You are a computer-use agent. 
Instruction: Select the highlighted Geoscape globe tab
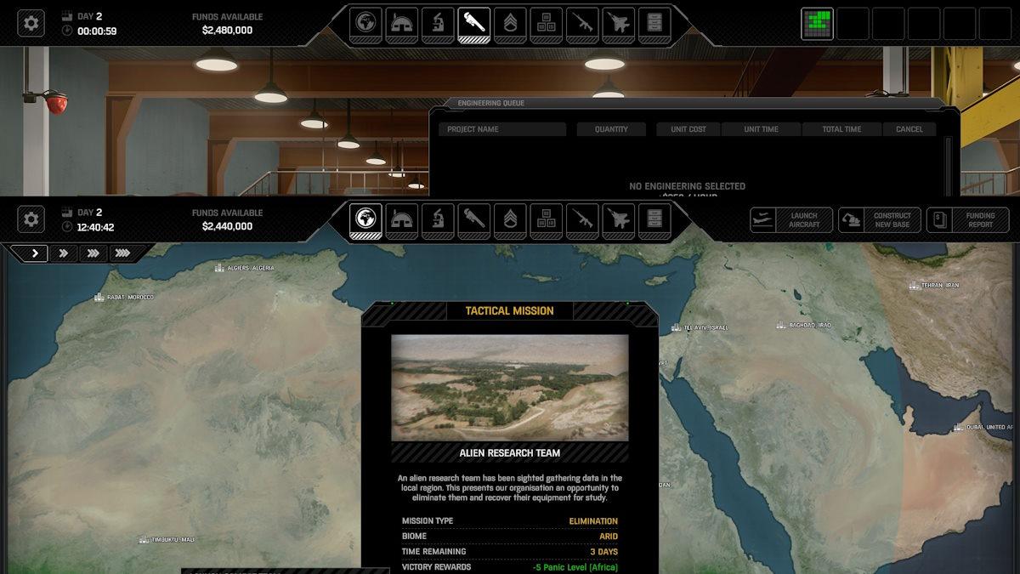tap(365, 220)
